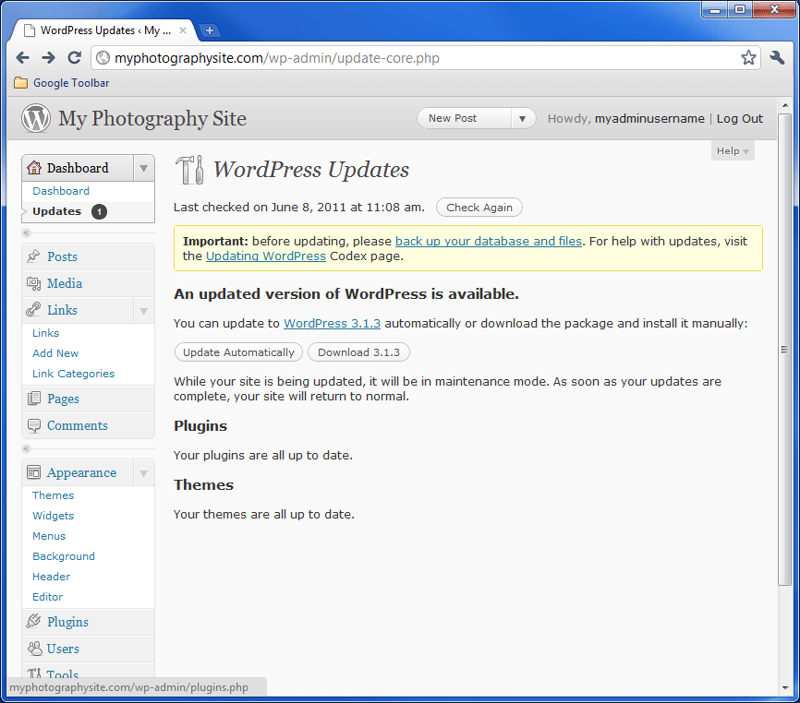Click the myadminusername profile link
The image size is (800, 703).
(x=649, y=119)
